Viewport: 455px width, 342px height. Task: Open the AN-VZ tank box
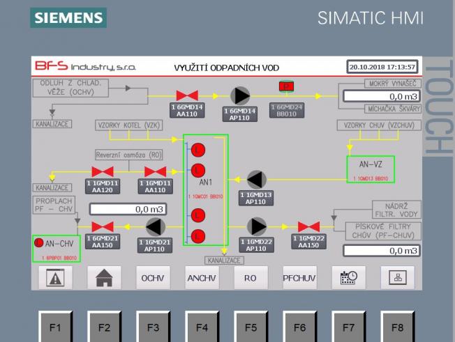371,169
